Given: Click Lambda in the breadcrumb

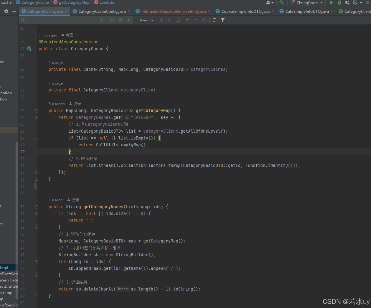Looking at the screenshot, I should (107, 2).
